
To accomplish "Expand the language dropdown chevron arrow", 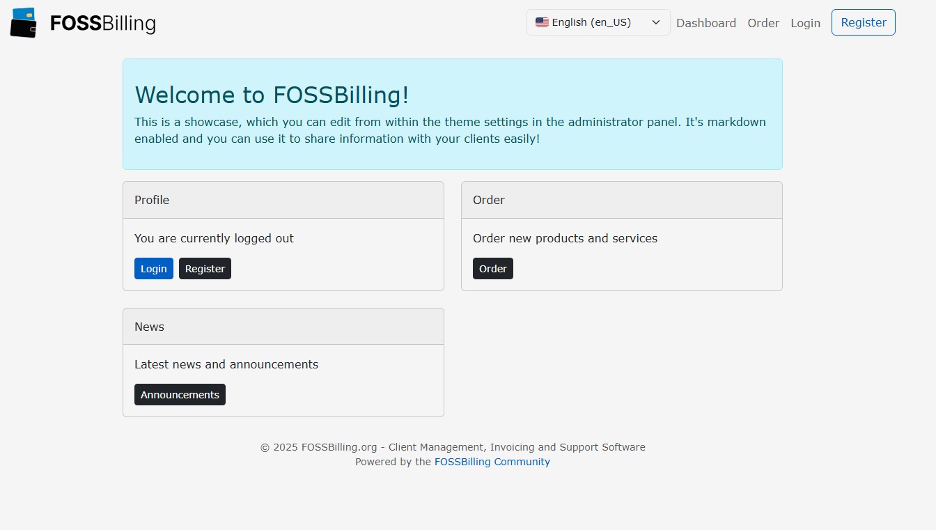I will 656,22.
